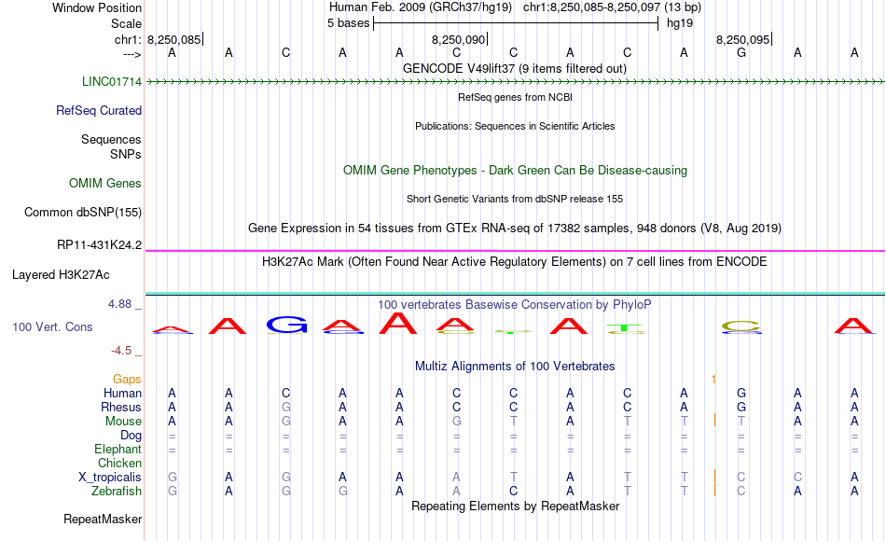Click the 'RefSeq genes from NCBI' title
This screenshot has height=541, width=886.
(x=516, y=97)
